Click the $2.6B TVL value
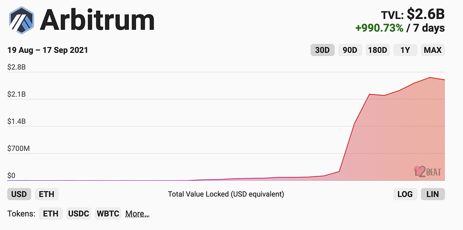This screenshot has height=230, width=463. click(x=425, y=14)
